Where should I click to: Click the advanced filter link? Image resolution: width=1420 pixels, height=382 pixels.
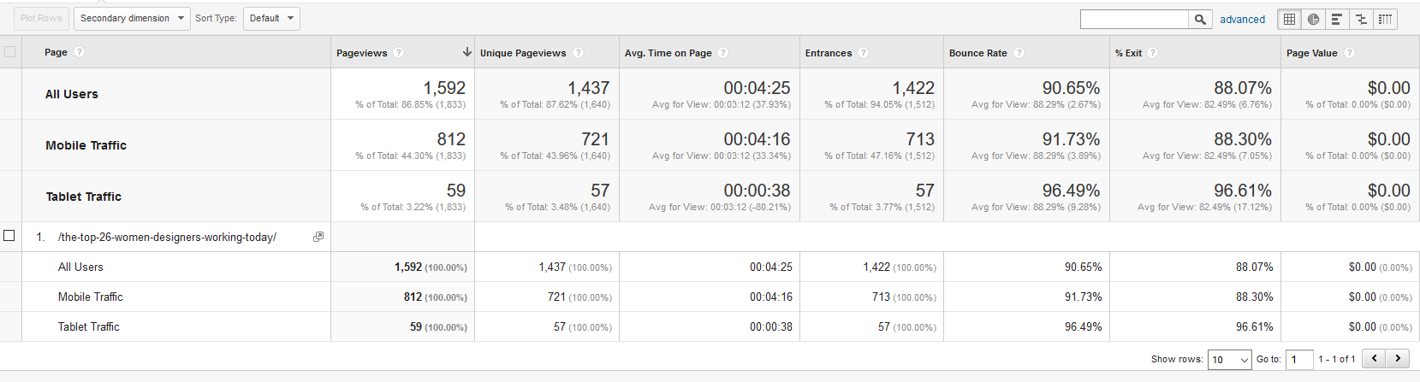coord(1242,20)
